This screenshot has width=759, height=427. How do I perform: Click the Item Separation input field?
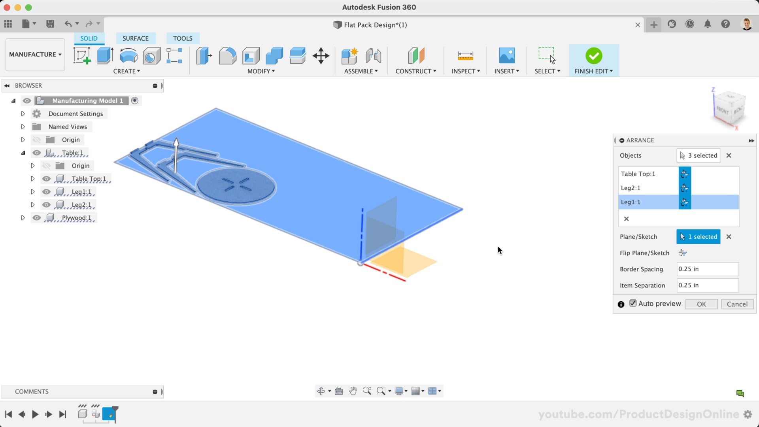708,285
